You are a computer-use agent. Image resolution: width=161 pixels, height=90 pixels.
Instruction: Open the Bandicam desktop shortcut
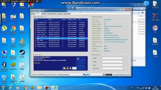[x=31, y=5]
